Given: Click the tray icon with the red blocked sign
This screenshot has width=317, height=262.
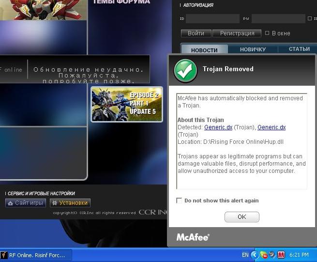Looking at the screenshot, I should point(264,255).
